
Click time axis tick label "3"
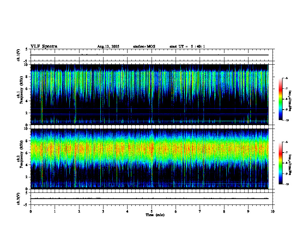click(103, 211)
